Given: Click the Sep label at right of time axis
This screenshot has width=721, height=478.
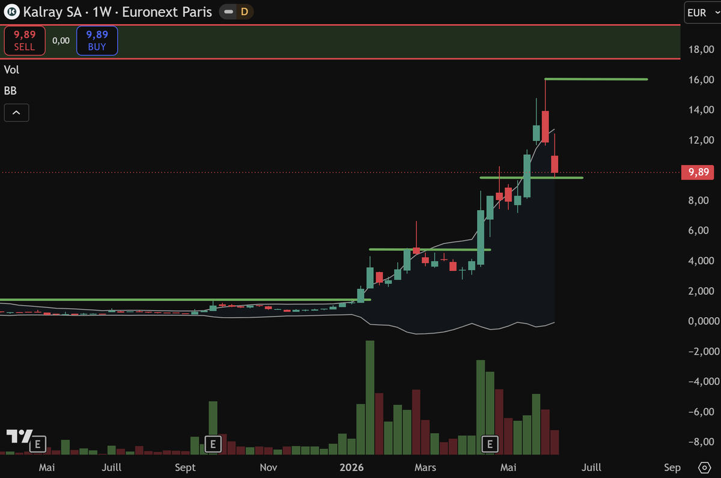Looking at the screenshot, I should [672, 467].
